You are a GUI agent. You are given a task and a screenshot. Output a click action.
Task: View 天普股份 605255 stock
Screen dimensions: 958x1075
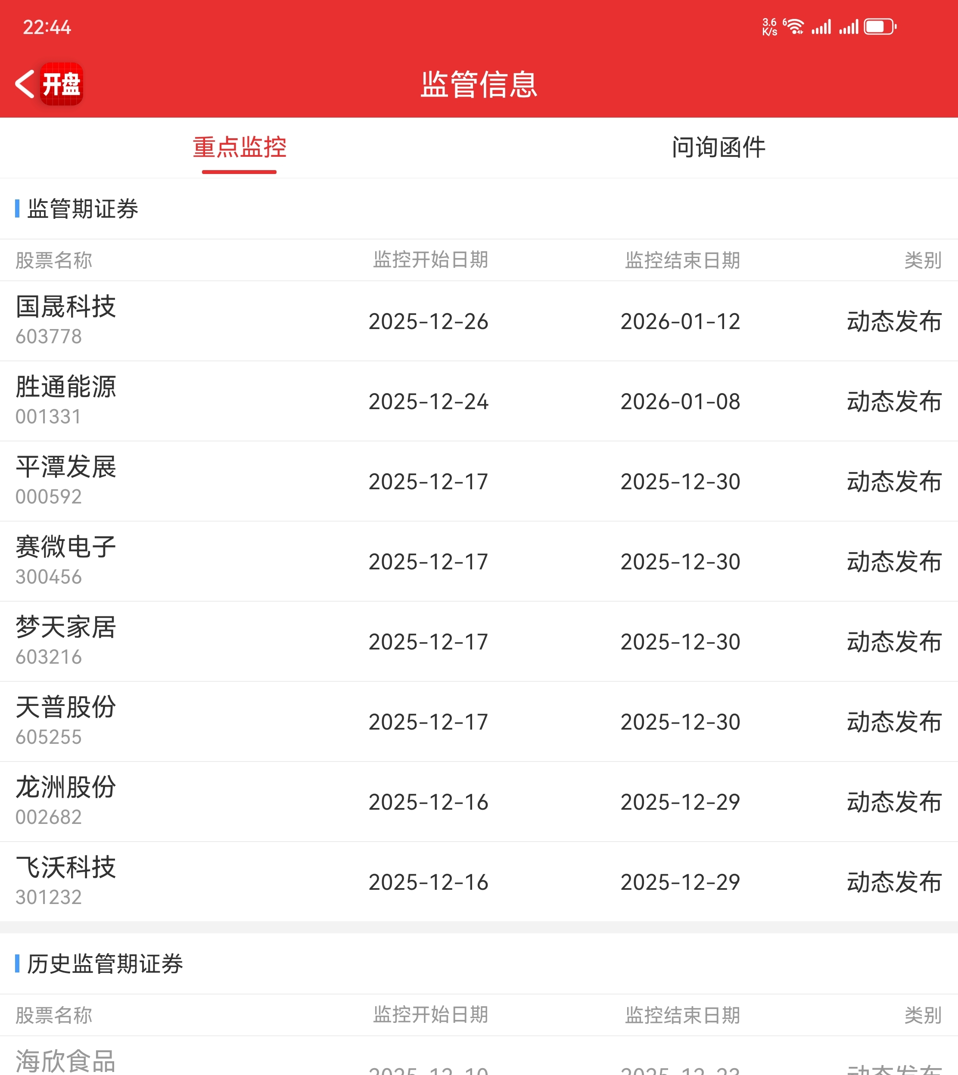pyautogui.click(x=66, y=721)
